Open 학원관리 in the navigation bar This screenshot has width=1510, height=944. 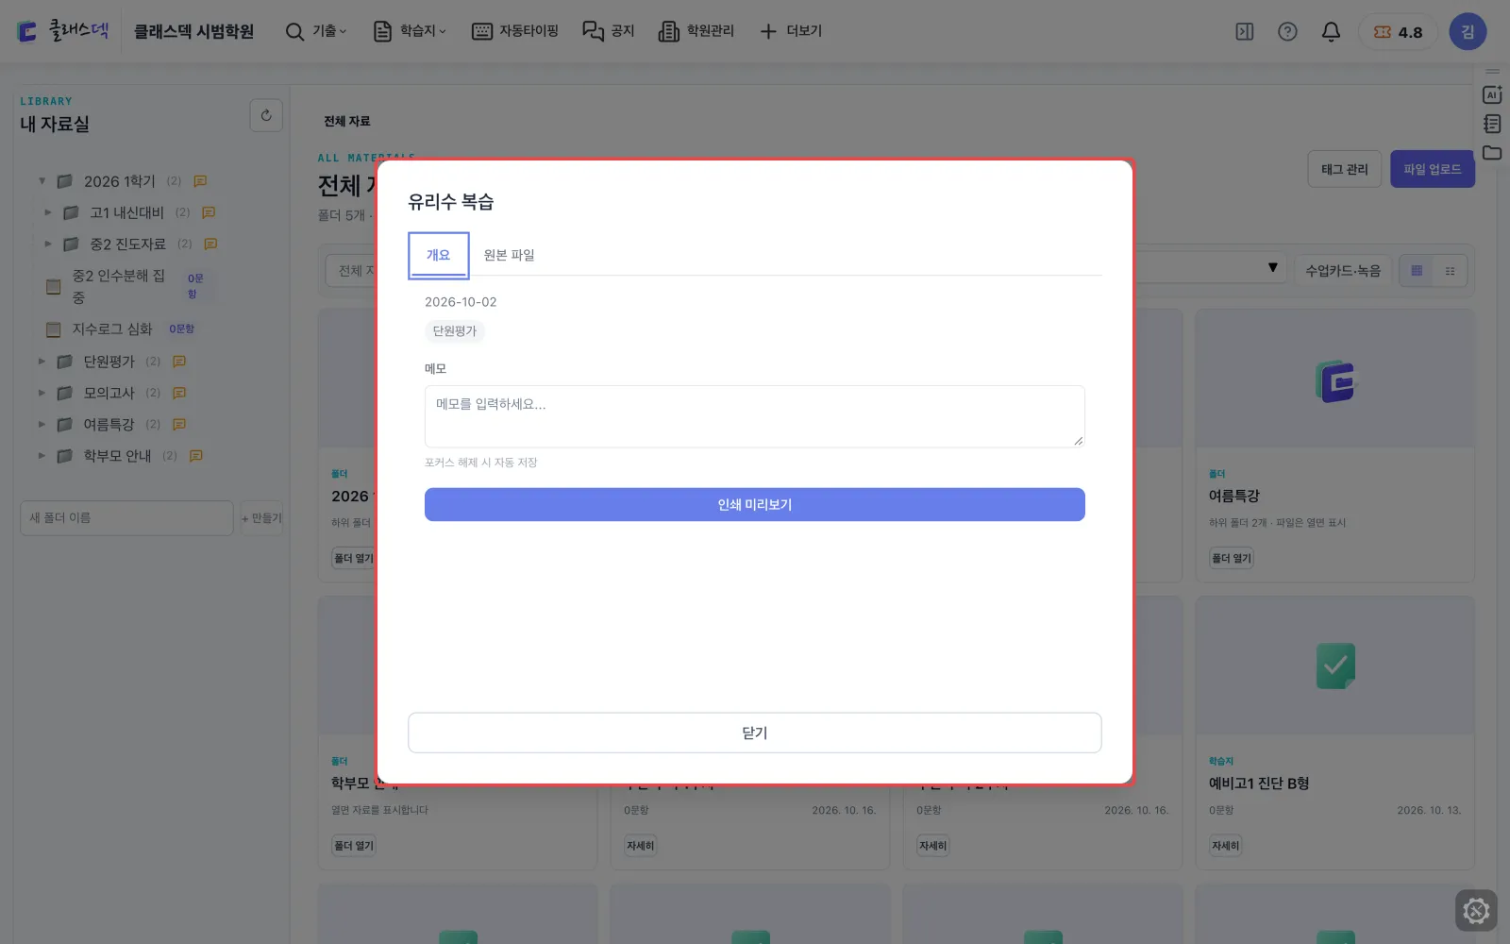[696, 31]
